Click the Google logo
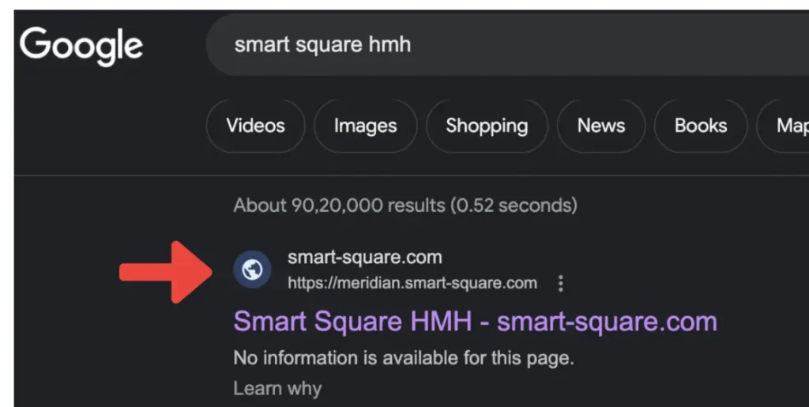Image resolution: width=809 pixels, height=407 pixels. tap(81, 45)
